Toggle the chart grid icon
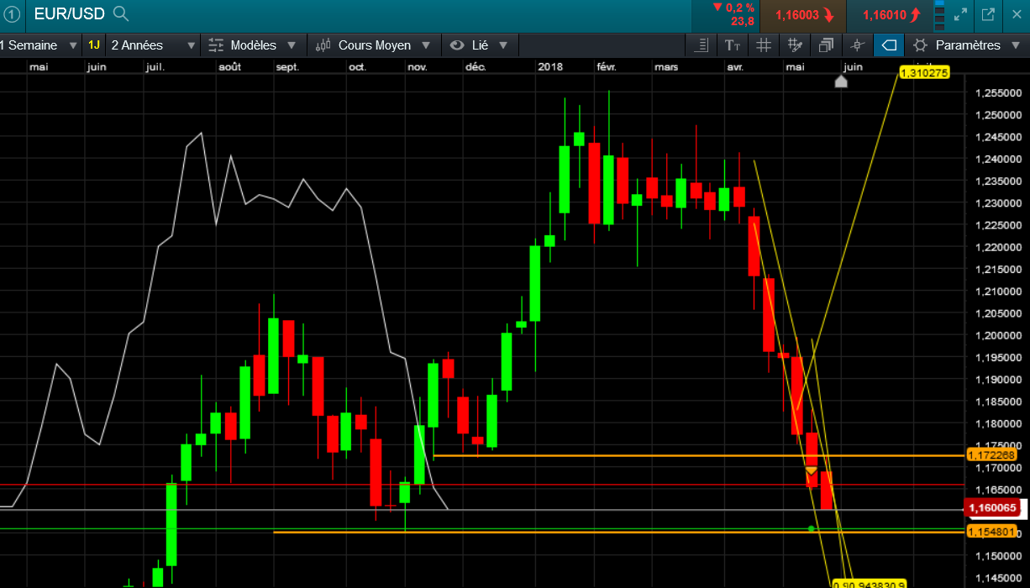This screenshot has height=588, width=1030. pos(764,45)
